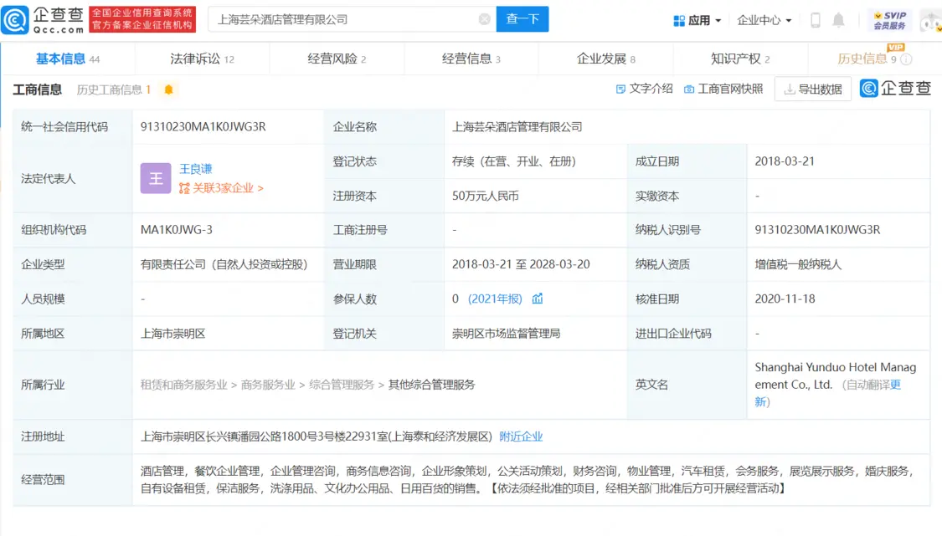The height and width of the screenshot is (536, 942).
Task: Switch to the 经营风险 tab
Action: point(337,59)
